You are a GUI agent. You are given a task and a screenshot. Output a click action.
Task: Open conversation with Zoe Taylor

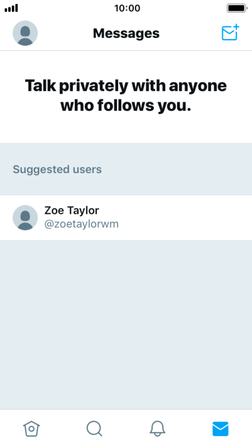(126, 218)
